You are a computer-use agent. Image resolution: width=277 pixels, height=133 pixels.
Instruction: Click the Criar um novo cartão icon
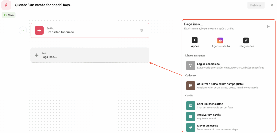(x=191, y=106)
